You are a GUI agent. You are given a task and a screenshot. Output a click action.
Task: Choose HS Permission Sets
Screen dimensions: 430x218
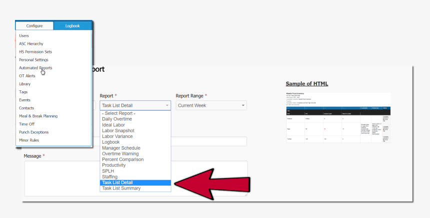(35, 52)
